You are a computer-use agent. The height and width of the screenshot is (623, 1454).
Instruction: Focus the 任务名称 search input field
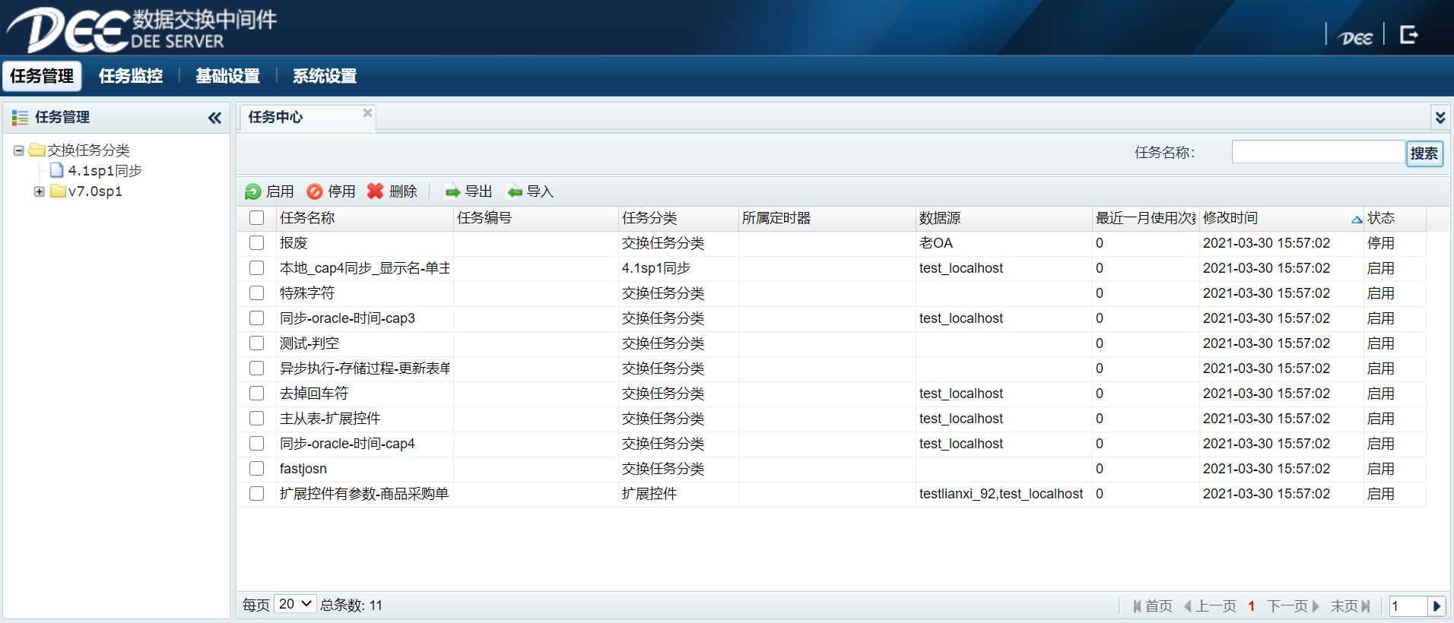pyautogui.click(x=1317, y=152)
